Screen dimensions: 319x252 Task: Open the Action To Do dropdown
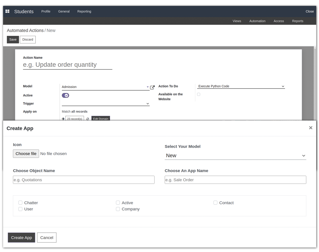pyautogui.click(x=241, y=86)
